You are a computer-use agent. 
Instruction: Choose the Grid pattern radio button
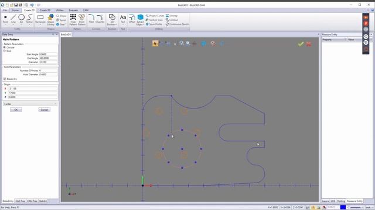tap(4, 51)
